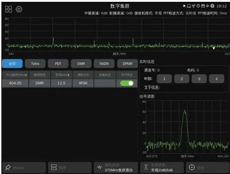Click the 色码: 0 label

tap(193, 70)
